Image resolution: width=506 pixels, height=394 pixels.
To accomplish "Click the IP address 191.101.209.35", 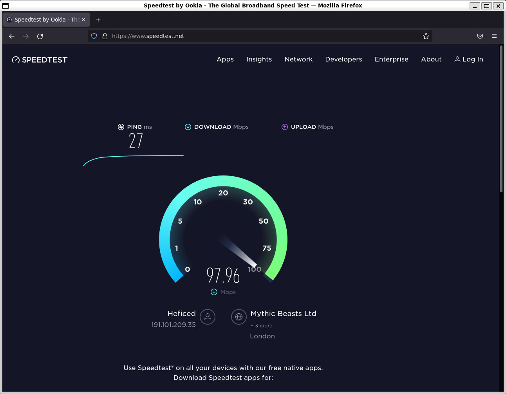I will coord(173,325).
